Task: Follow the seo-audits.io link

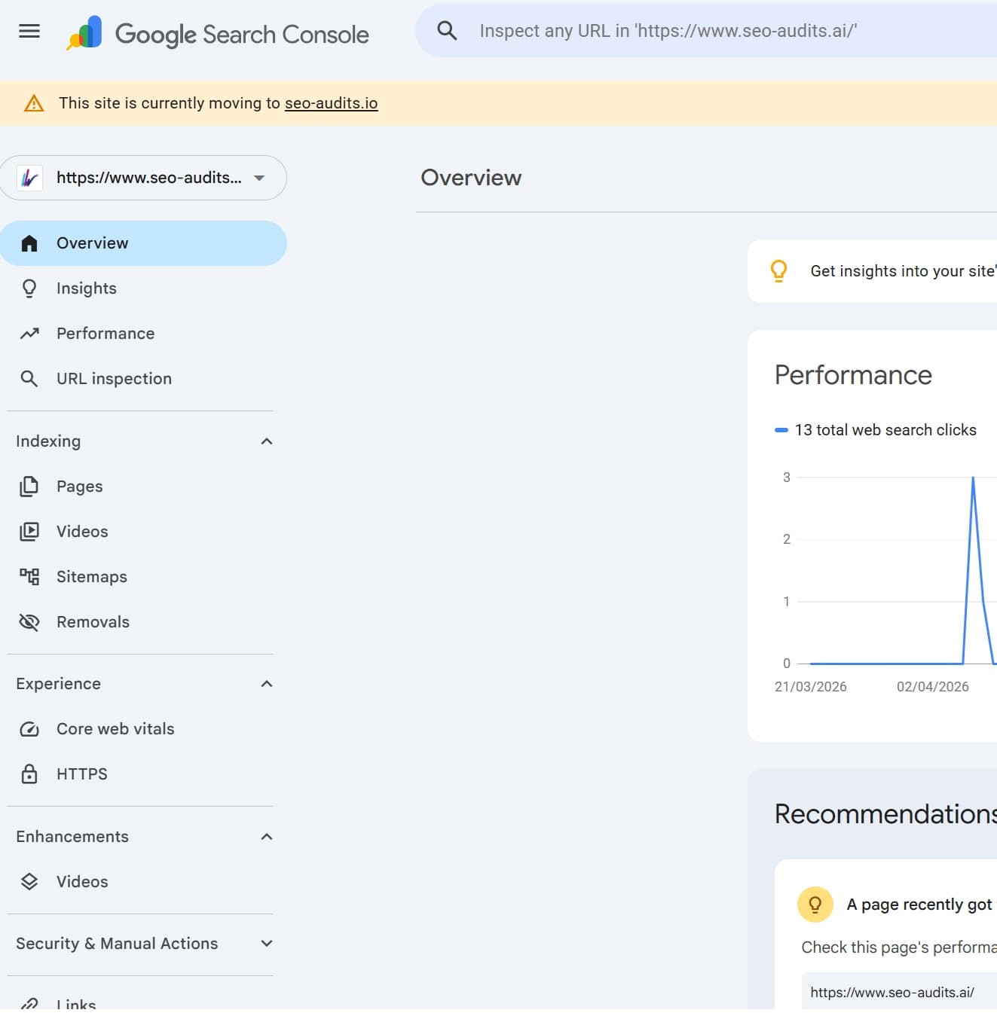Action: click(x=331, y=103)
